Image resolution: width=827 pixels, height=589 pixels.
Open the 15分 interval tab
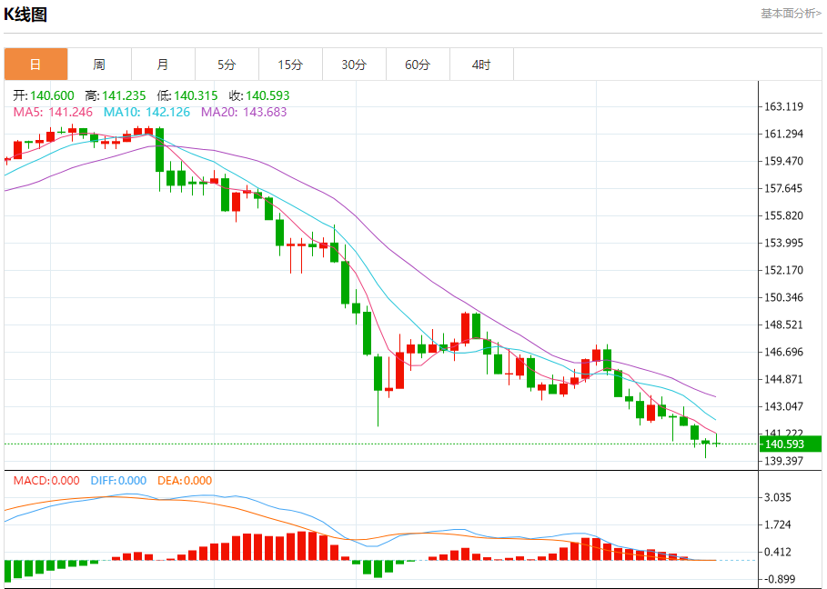(290, 65)
